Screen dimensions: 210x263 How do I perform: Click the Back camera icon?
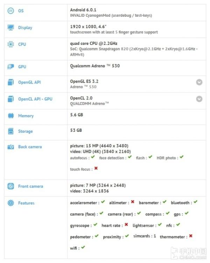pos(11,147)
